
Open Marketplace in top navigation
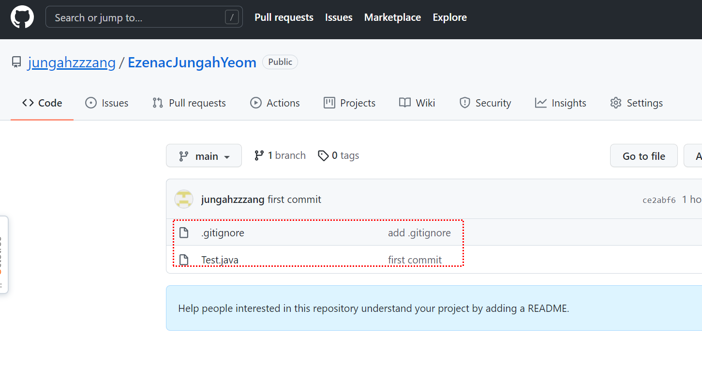click(x=392, y=17)
